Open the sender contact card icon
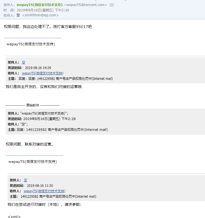 (111, 5)
